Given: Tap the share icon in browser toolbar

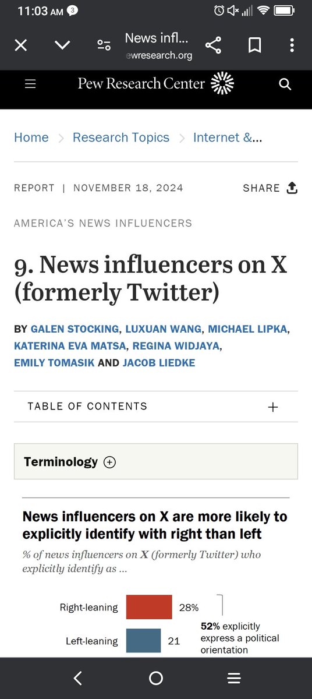Looking at the screenshot, I should point(213,46).
